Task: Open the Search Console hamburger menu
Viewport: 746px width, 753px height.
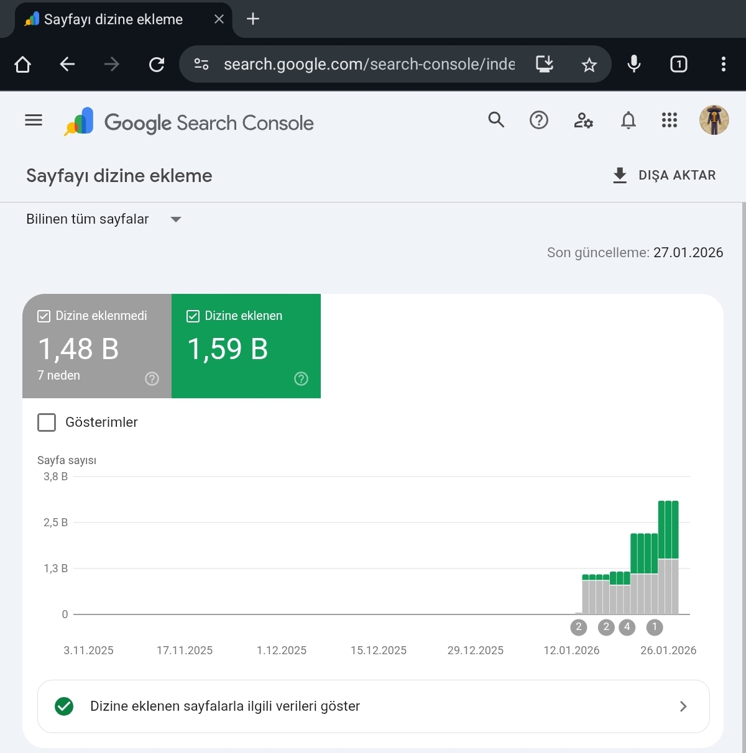Action: point(34,120)
